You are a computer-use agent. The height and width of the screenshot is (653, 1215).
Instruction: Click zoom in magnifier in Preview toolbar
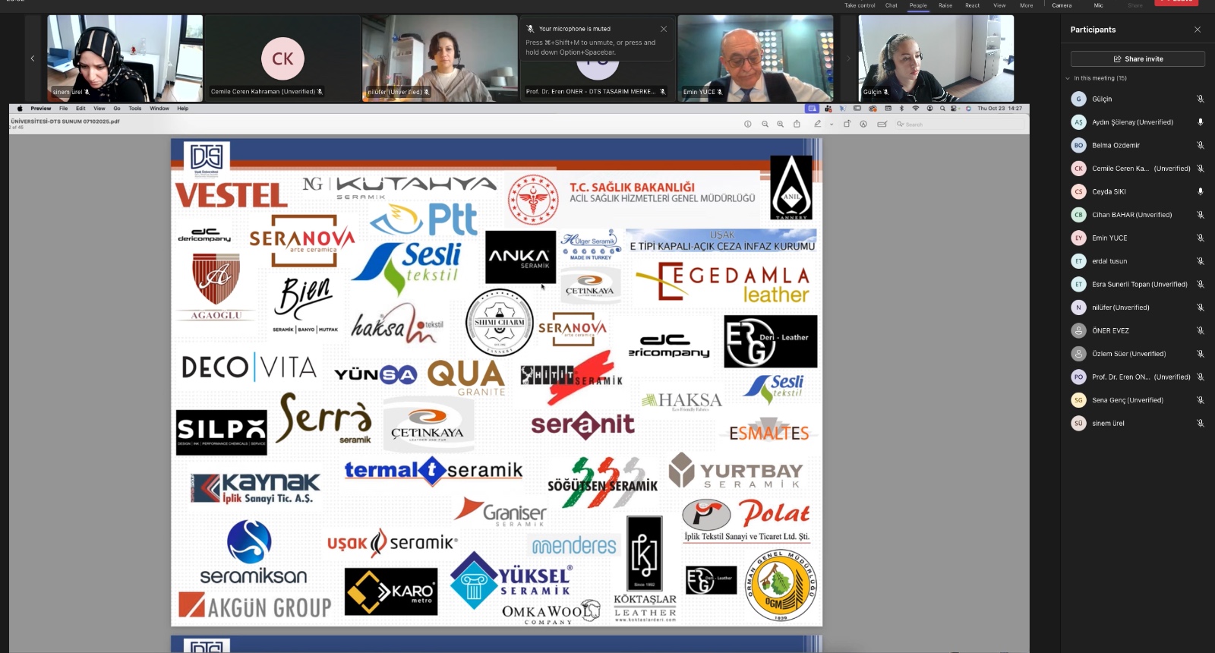(780, 124)
